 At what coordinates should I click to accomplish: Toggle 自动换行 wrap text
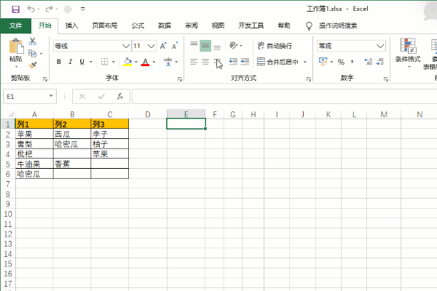(x=275, y=46)
